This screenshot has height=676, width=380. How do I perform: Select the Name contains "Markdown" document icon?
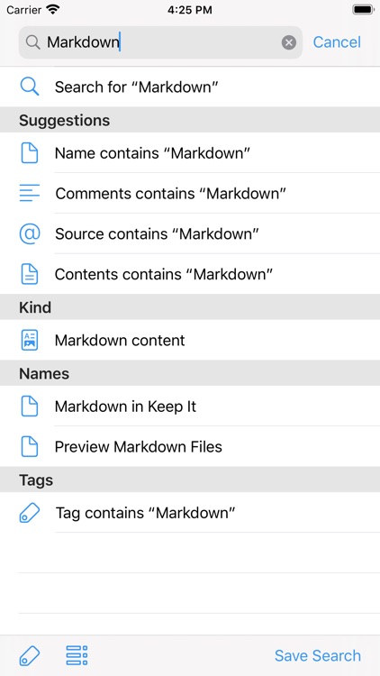(x=30, y=153)
